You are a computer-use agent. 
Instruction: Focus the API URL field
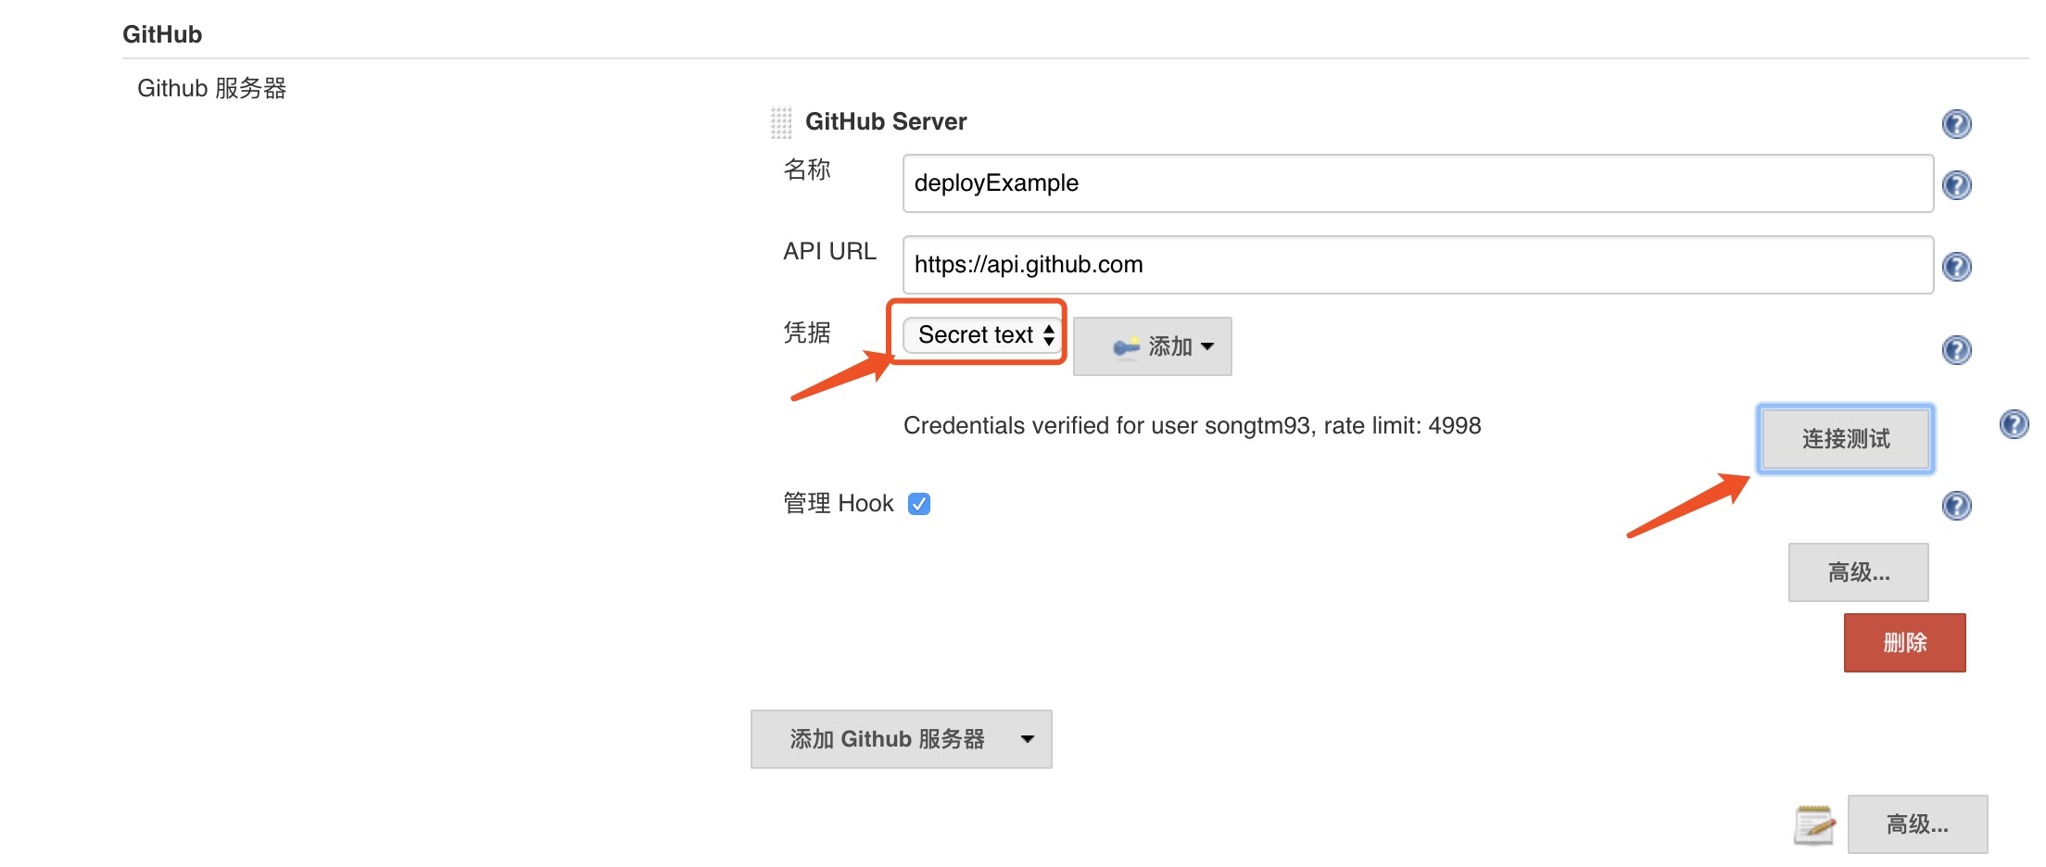pyautogui.click(x=1418, y=265)
